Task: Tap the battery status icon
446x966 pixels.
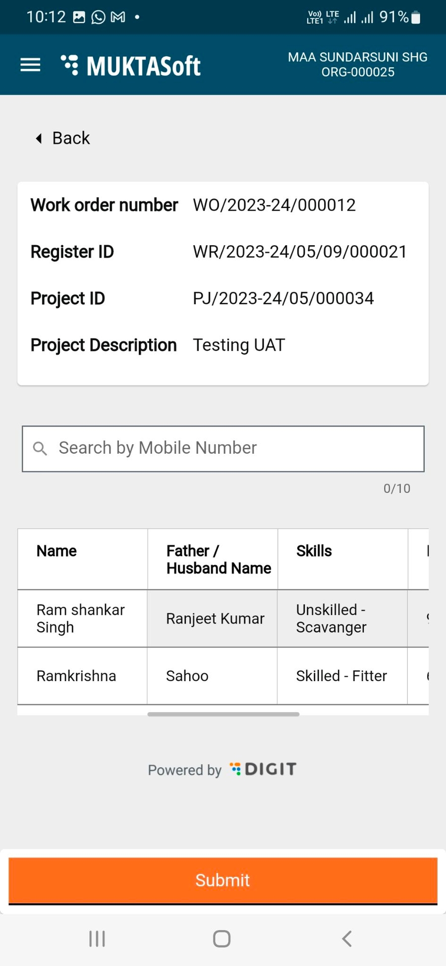Action: pyautogui.click(x=416, y=18)
